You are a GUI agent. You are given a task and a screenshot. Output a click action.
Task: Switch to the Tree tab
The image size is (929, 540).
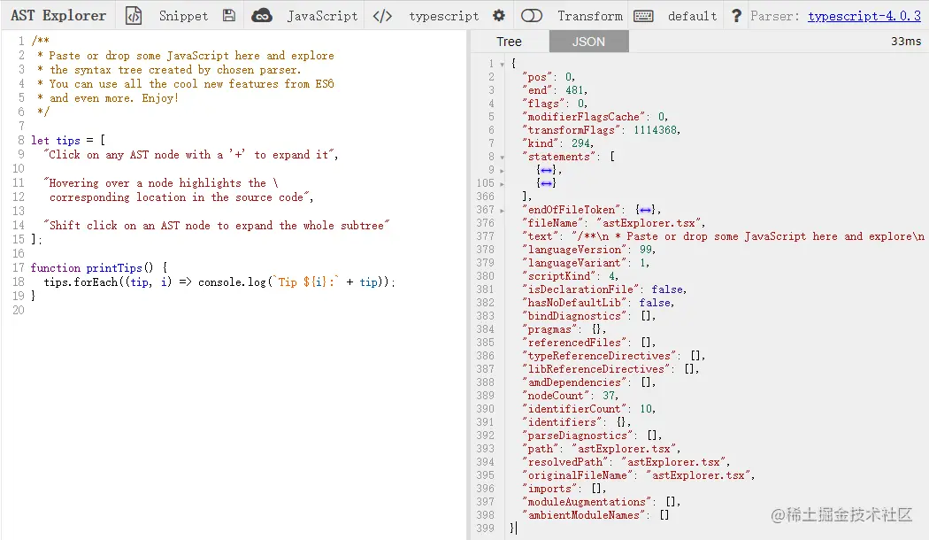coord(509,42)
